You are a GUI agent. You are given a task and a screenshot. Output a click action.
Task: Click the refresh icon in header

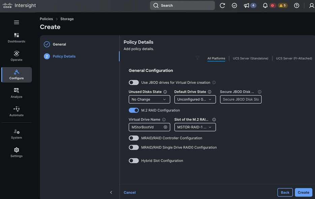pyautogui.click(x=222, y=5)
